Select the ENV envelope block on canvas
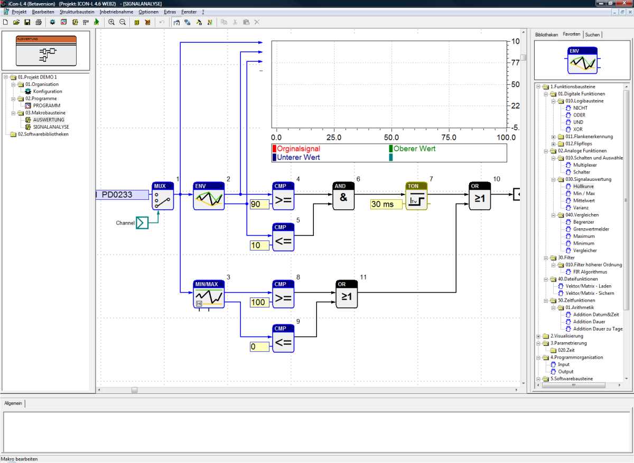Screen dimensions: 634x463 pos(209,196)
